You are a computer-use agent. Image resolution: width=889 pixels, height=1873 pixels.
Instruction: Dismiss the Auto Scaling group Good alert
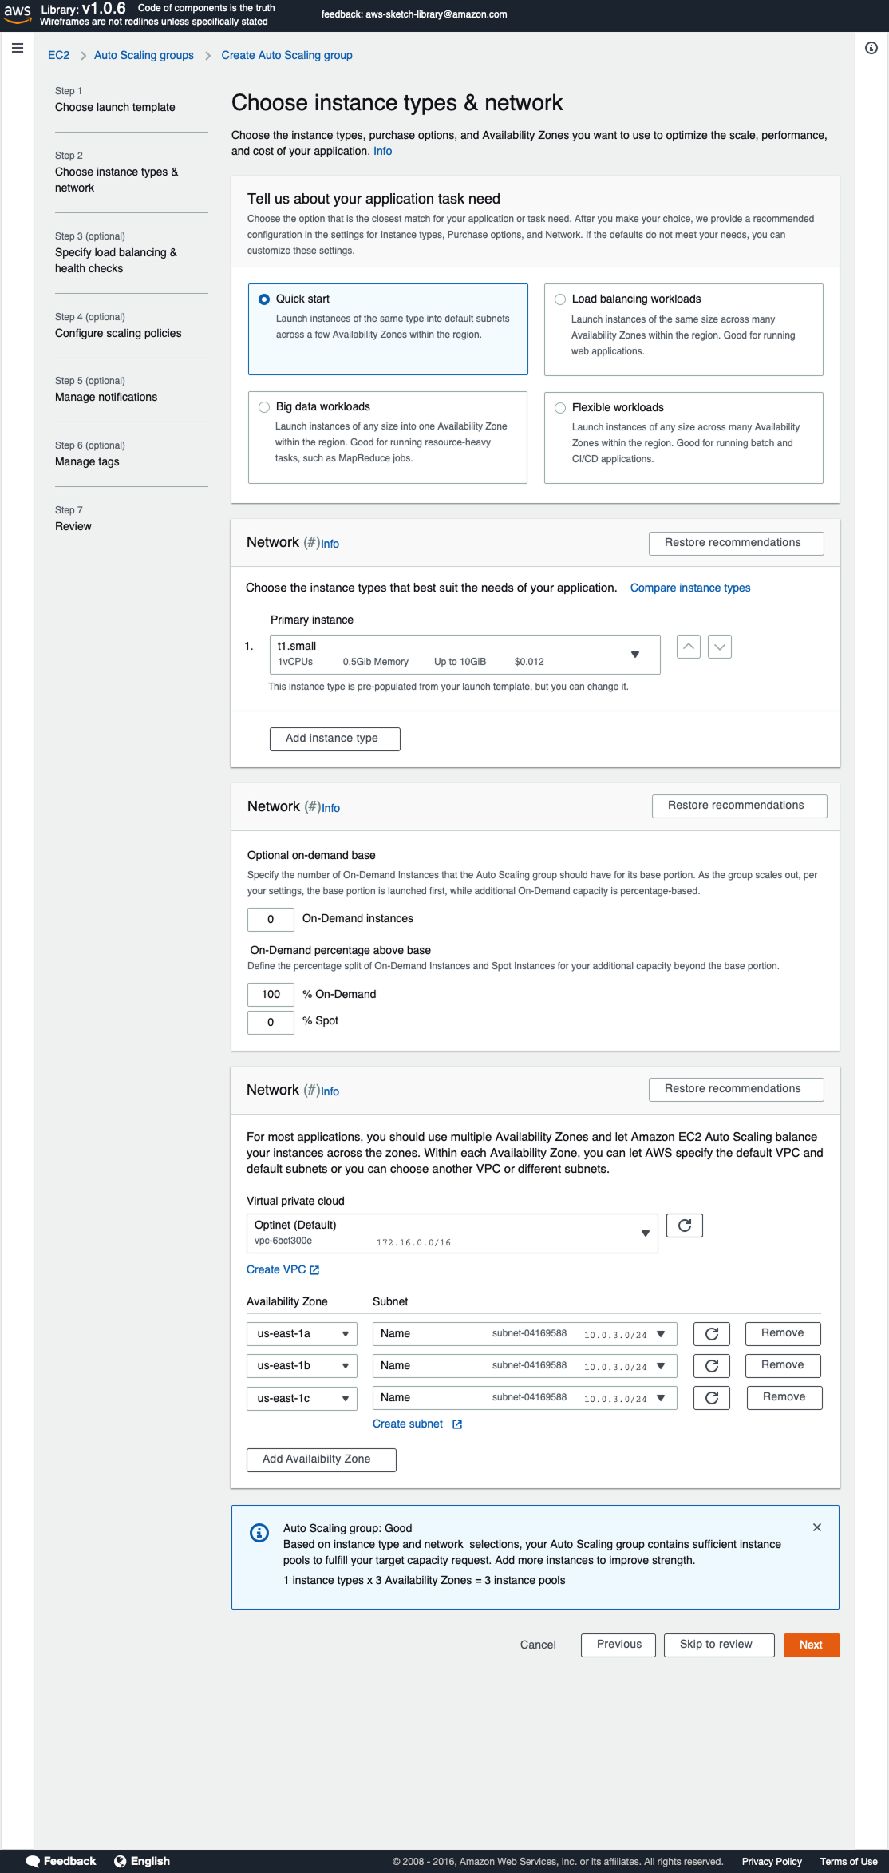point(817,1527)
